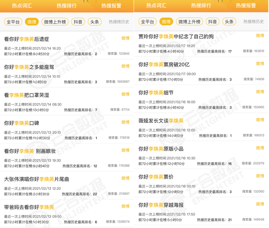Select highlighted 微博 filter pill in right panel
269x228 pixels.
(x=166, y=22)
